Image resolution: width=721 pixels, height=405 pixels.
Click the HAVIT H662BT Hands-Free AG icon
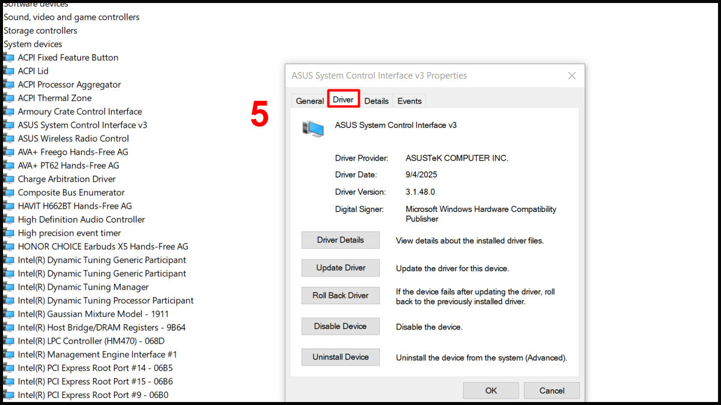pyautogui.click(x=8, y=206)
